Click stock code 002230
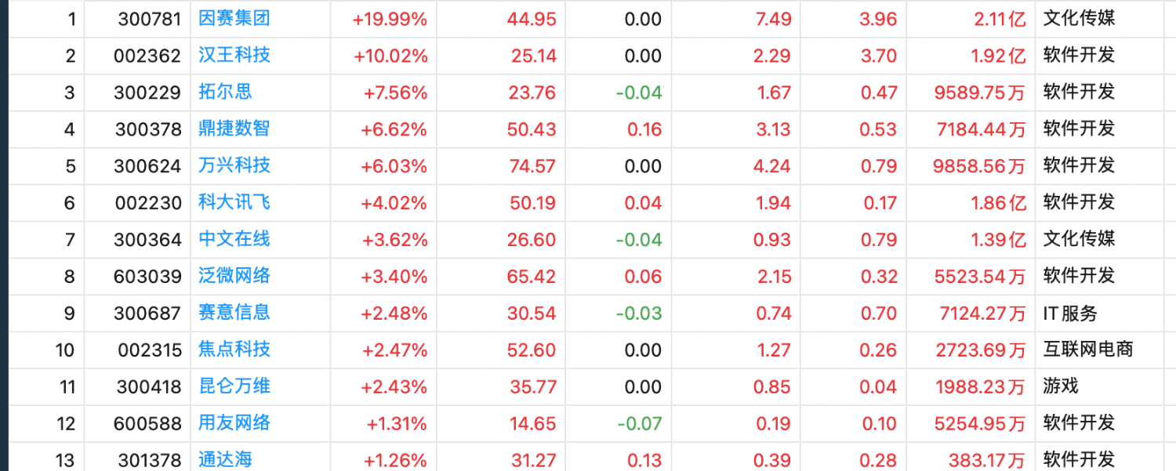This screenshot has height=471, width=1176. click(149, 202)
